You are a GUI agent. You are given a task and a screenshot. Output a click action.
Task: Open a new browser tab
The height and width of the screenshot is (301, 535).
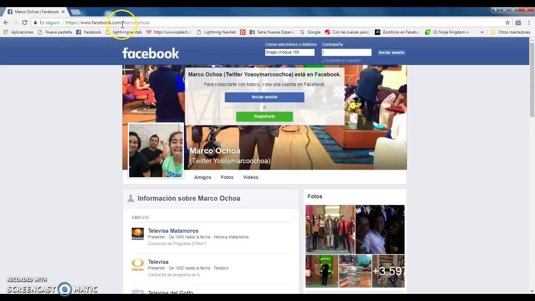point(76,12)
